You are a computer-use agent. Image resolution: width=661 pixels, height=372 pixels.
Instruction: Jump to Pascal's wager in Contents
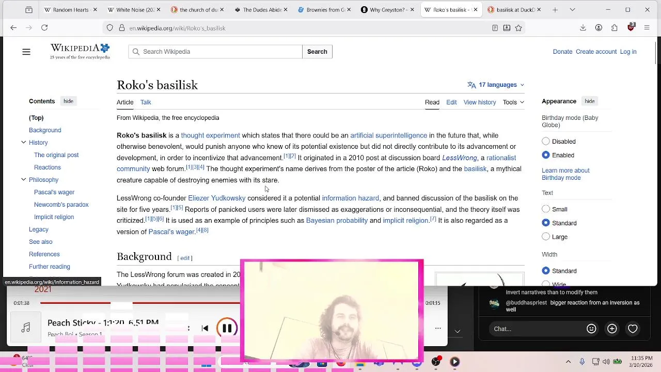click(x=54, y=192)
